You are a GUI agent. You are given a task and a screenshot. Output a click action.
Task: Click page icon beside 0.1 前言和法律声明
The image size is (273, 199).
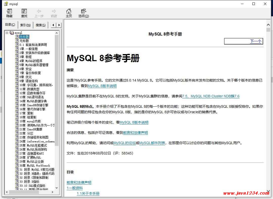[x=17, y=45]
